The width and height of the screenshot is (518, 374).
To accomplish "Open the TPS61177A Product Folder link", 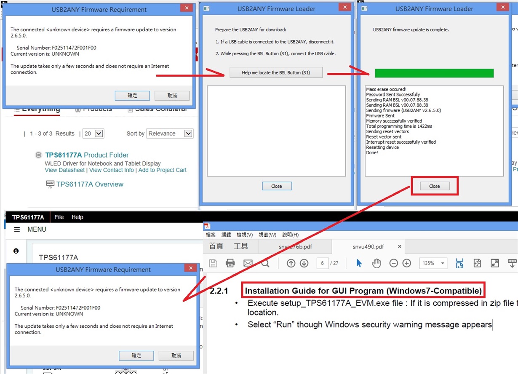I will point(87,155).
